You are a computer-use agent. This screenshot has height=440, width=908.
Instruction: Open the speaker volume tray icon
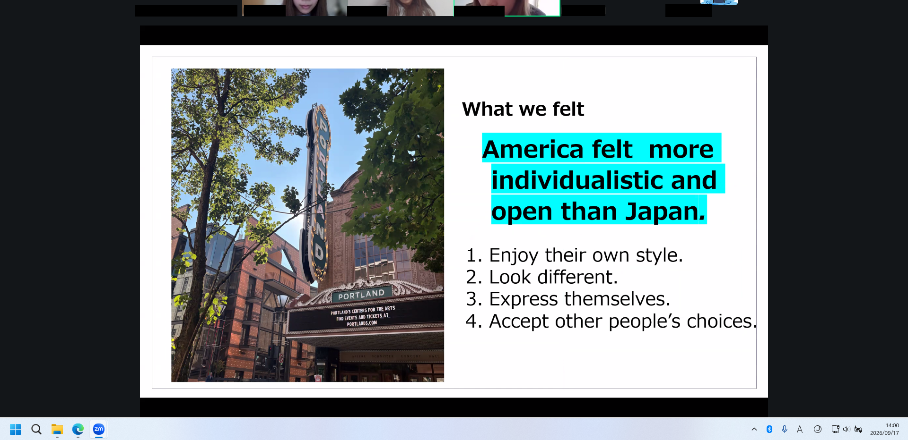[847, 429]
